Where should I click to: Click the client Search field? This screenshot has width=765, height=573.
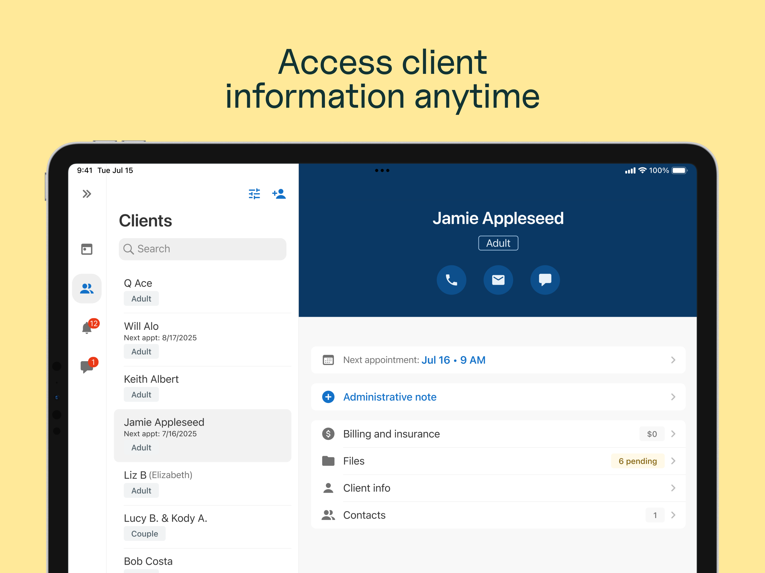pyautogui.click(x=203, y=249)
